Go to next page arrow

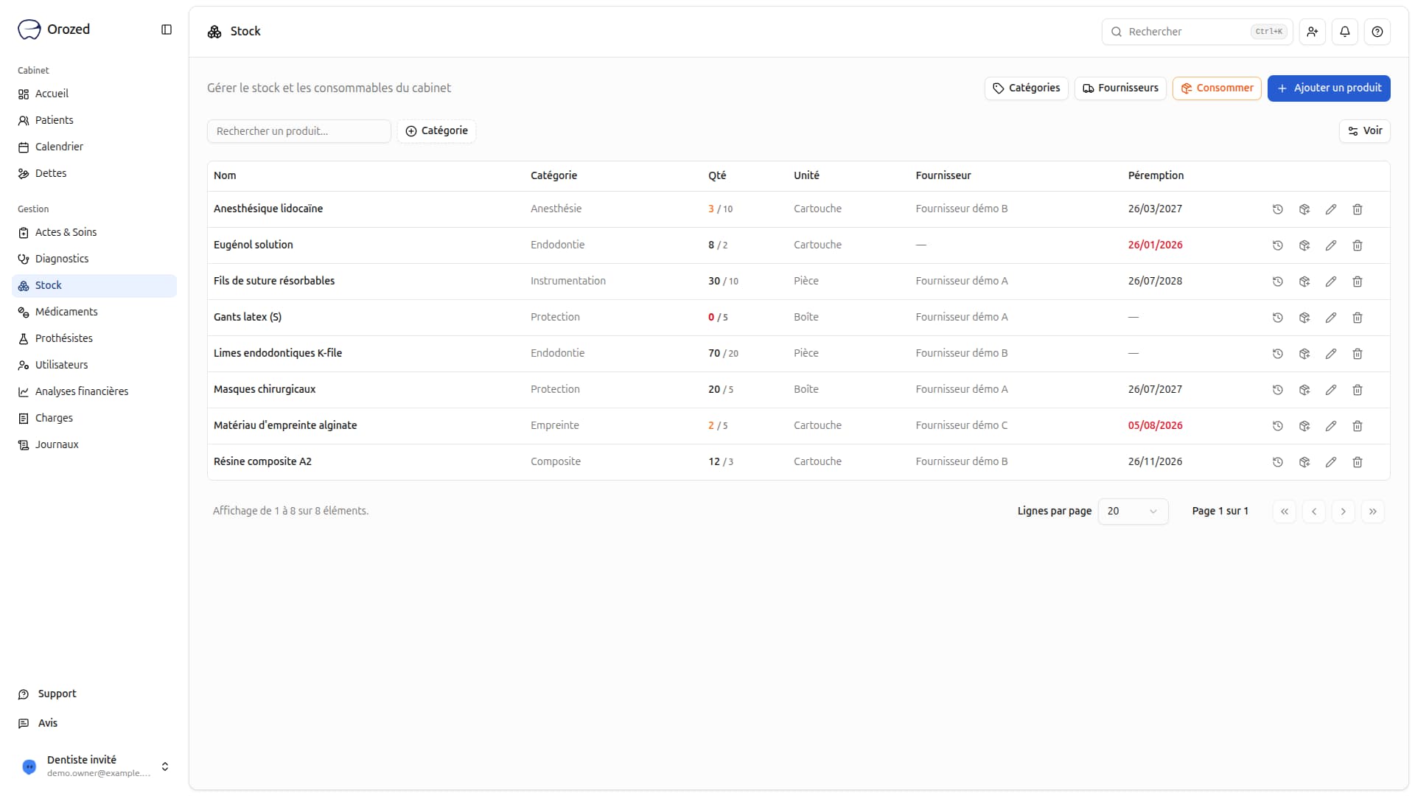click(1344, 512)
